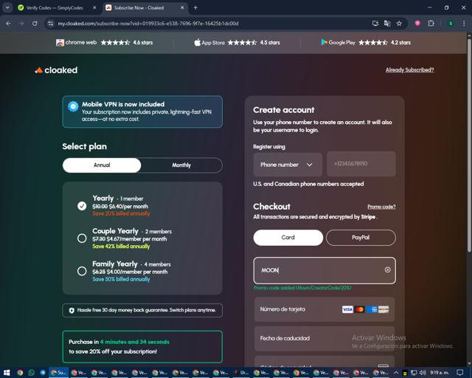The width and height of the screenshot is (472, 378).
Task: Open Telegram from the taskbar
Action: click(43, 373)
